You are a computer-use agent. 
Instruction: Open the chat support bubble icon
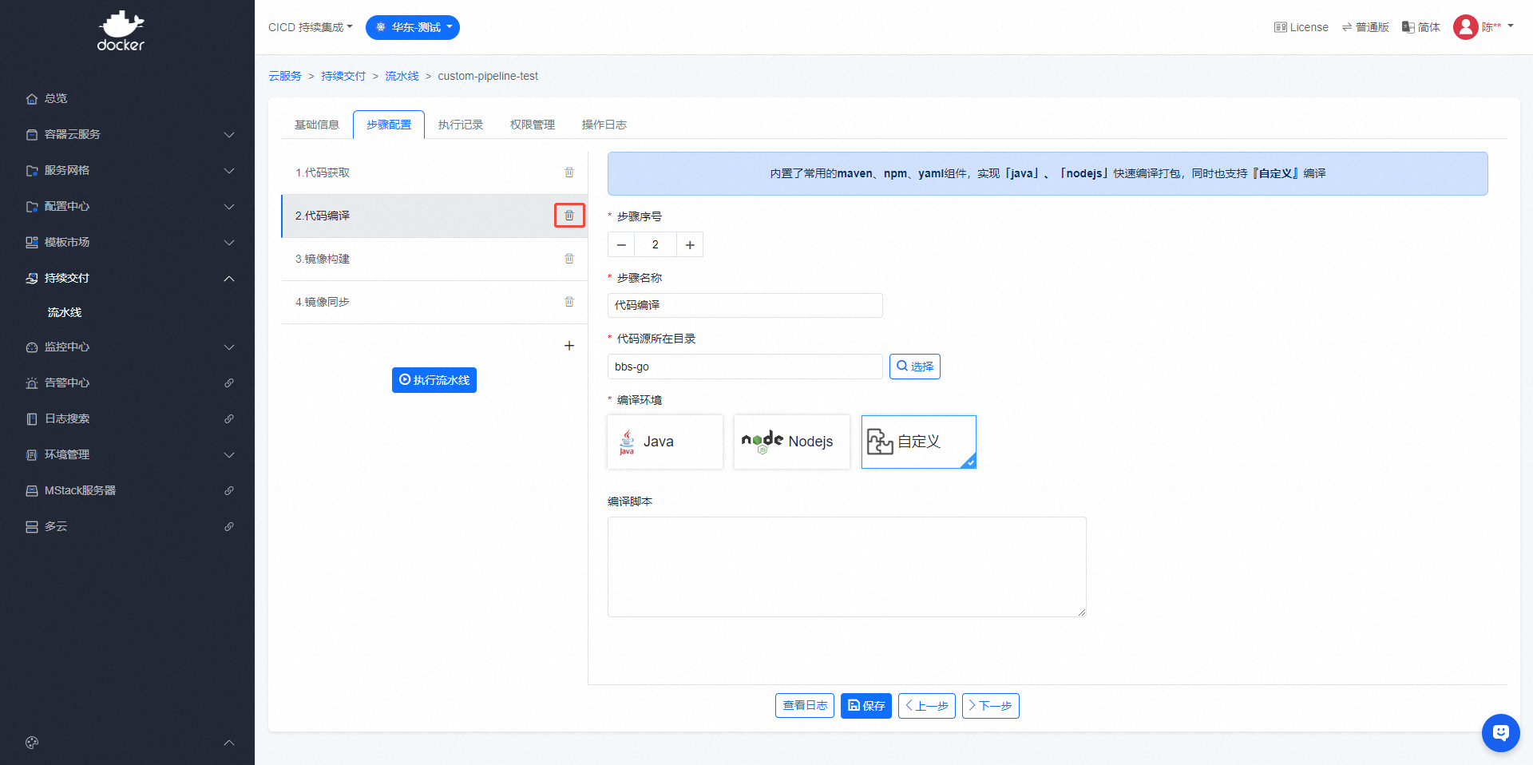[x=1500, y=732]
